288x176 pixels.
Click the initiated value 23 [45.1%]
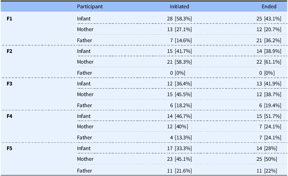coord(179,159)
